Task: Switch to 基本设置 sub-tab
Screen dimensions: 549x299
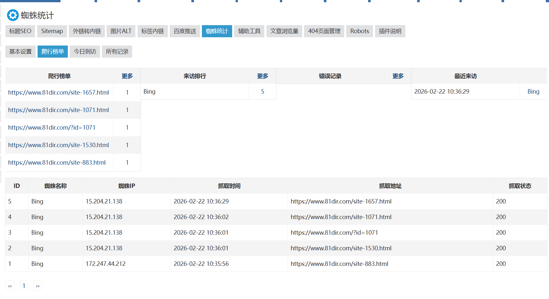Action: (20, 52)
